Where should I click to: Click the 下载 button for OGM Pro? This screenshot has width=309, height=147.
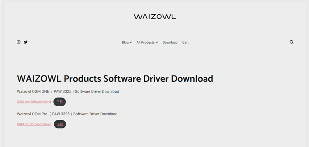(x=60, y=124)
